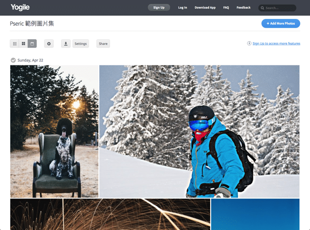Click Sign Up in the top navigation

(159, 8)
